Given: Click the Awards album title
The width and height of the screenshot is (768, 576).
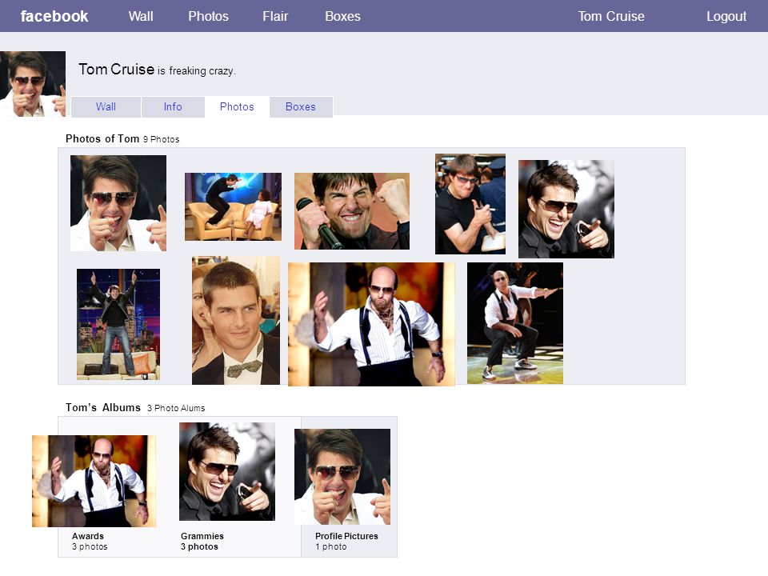Looking at the screenshot, I should (x=88, y=536).
